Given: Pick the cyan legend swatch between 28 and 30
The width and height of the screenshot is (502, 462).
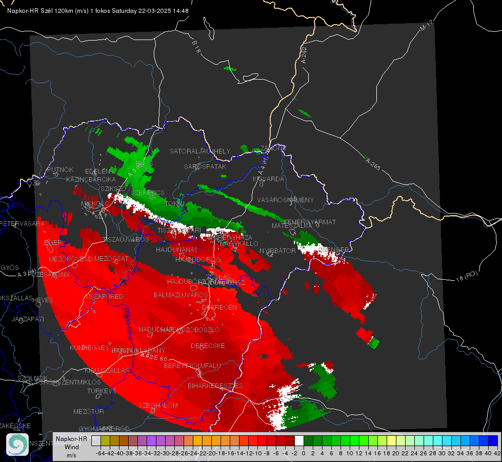Looking at the screenshot, I should click(x=438, y=440).
